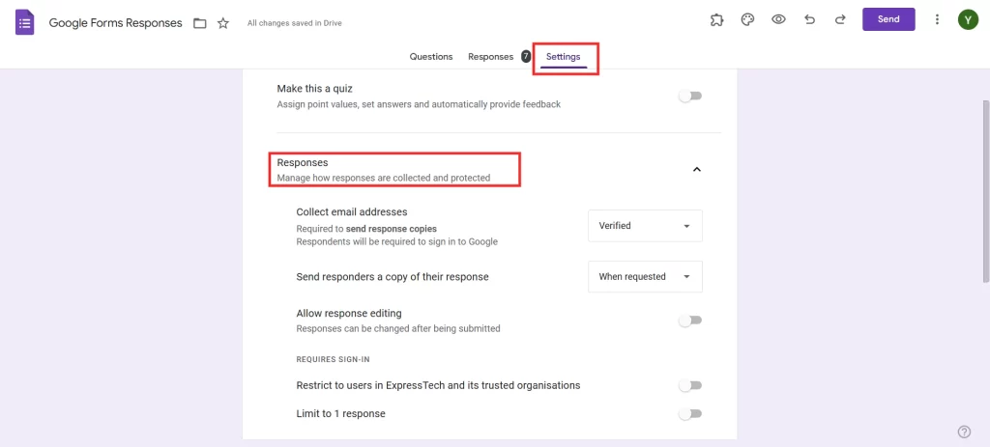Open the customize theme palette
This screenshot has width=990, height=447.
pos(747,19)
